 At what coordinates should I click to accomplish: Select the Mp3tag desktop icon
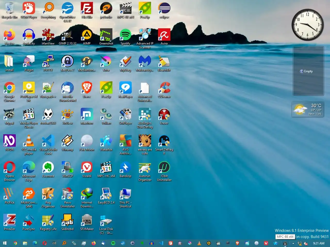click(x=126, y=64)
